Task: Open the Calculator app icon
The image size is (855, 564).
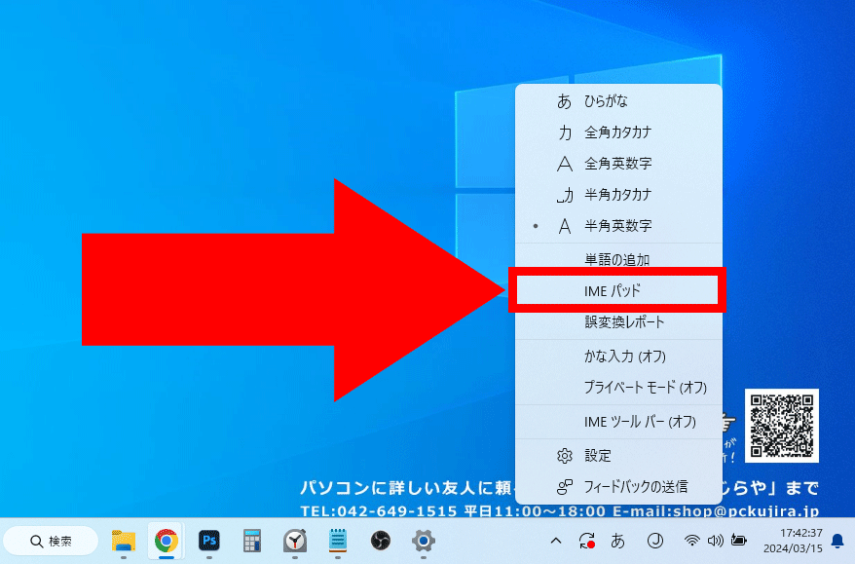Action: click(x=252, y=541)
